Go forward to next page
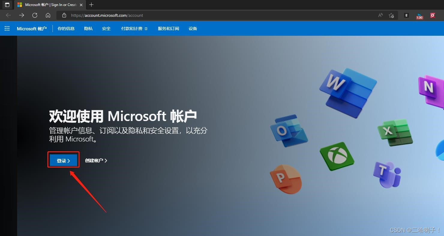This screenshot has width=444, height=236. pos(22,15)
